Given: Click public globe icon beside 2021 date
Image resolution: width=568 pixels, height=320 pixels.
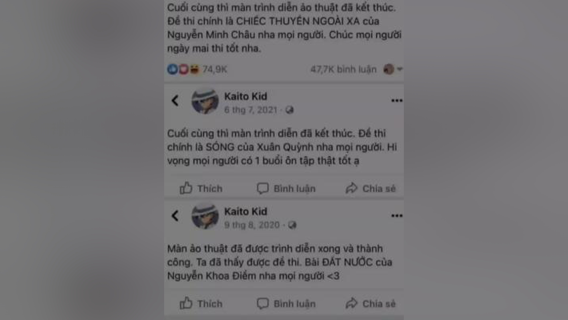Looking at the screenshot, I should point(290,110).
